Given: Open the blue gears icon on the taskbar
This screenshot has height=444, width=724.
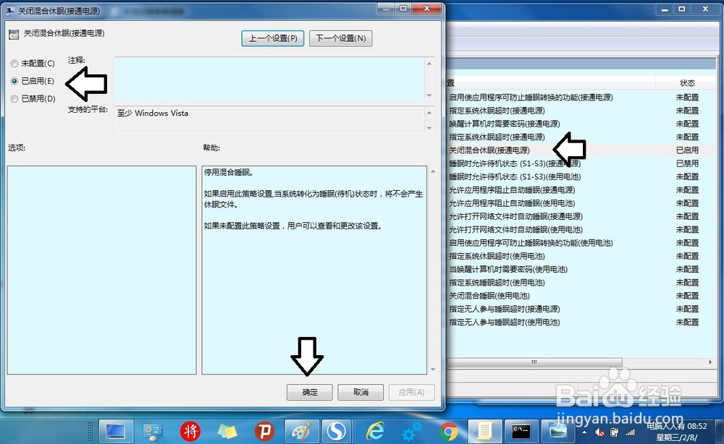Looking at the screenshot, I should 411,432.
